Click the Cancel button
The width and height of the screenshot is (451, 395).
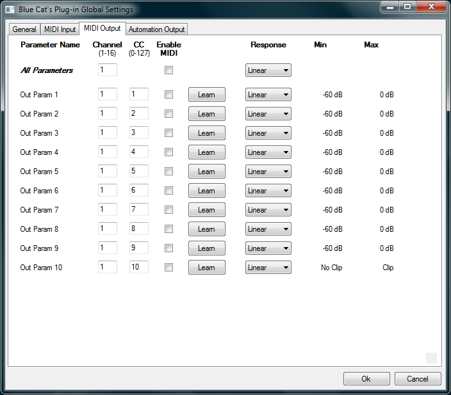[418, 379]
